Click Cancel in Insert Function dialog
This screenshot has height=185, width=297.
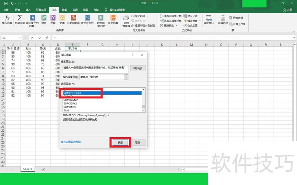(x=138, y=142)
